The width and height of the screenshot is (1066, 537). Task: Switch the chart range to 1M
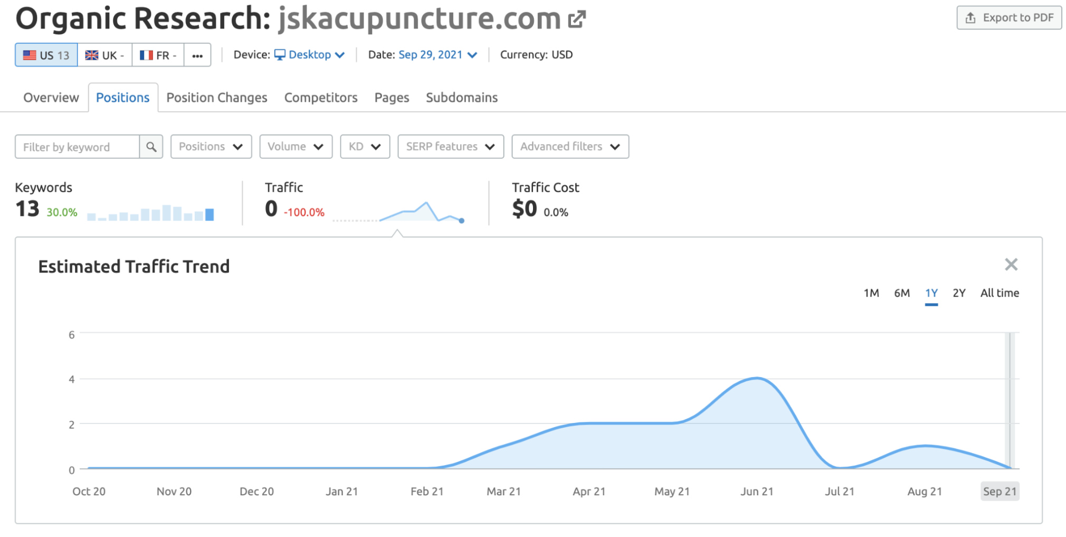click(871, 293)
